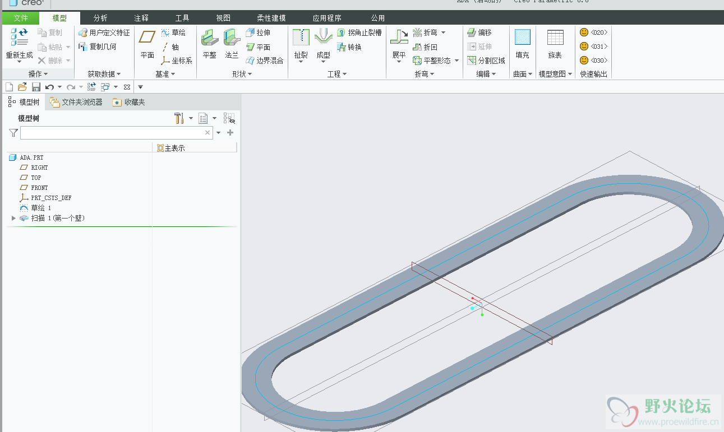Click the <020> quick export smiley
The width and height of the screenshot is (724, 432).
[x=584, y=32]
